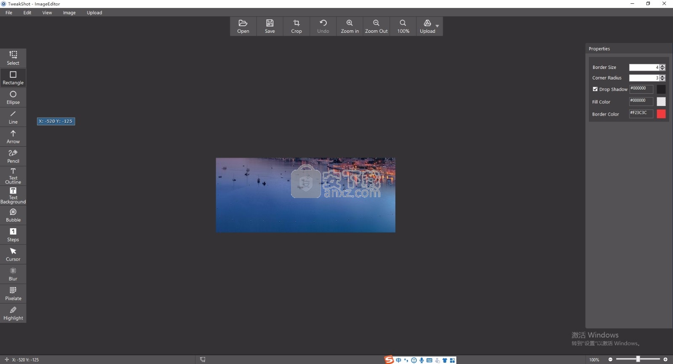673x364 pixels.
Task: Toggle Chinese input mode in IME bar
Action: click(x=398, y=360)
